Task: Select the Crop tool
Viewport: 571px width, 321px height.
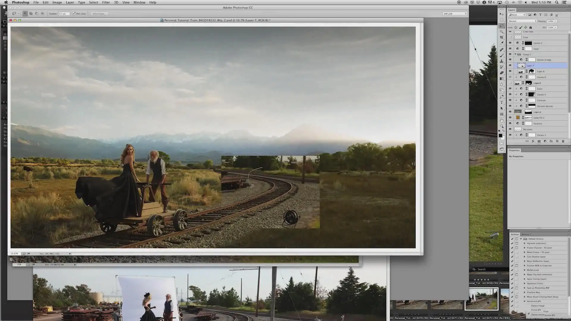Action: [x=502, y=37]
